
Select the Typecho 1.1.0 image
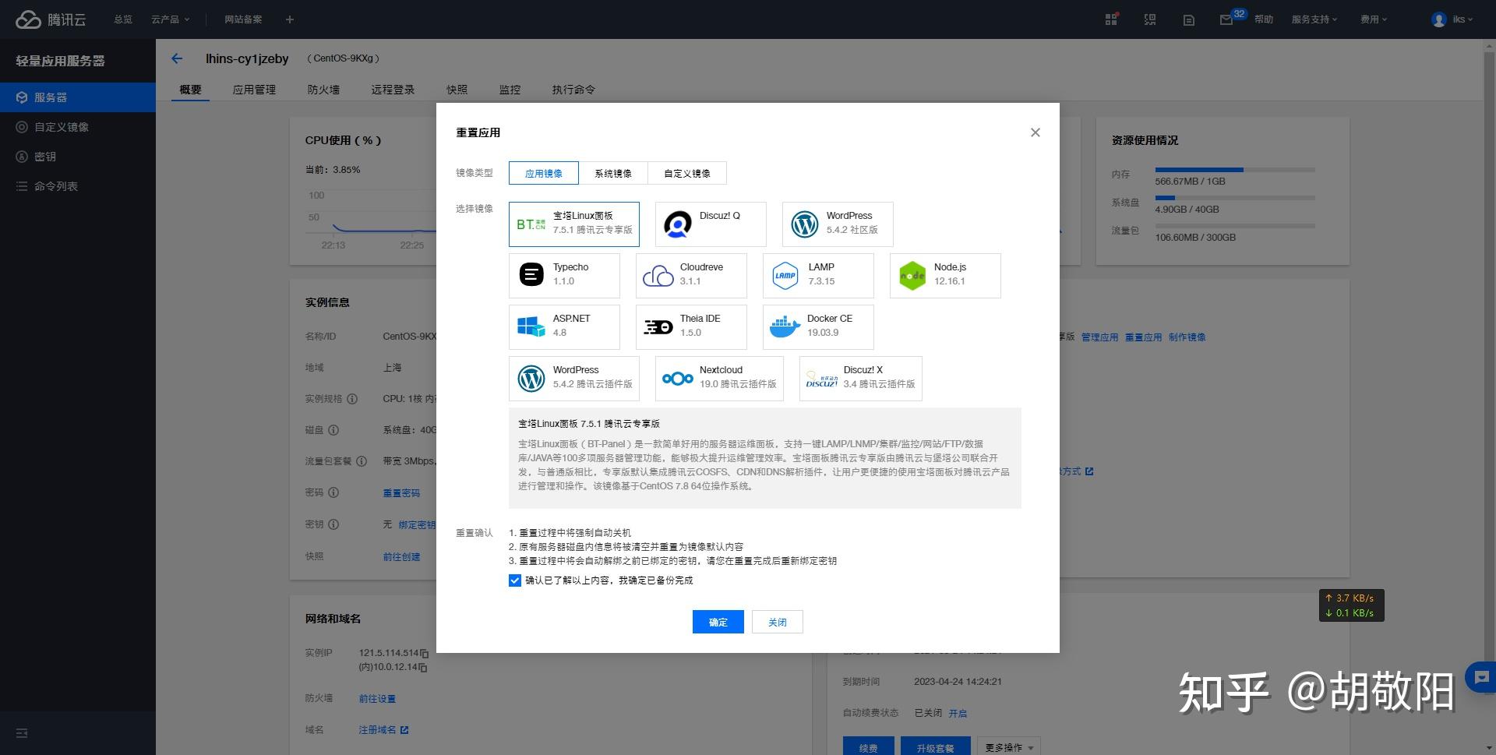click(564, 275)
